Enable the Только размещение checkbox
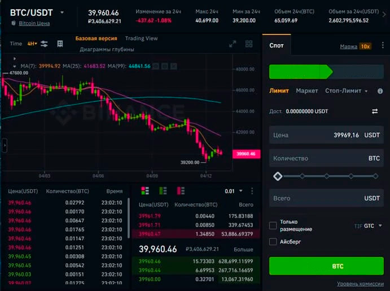 click(x=273, y=225)
